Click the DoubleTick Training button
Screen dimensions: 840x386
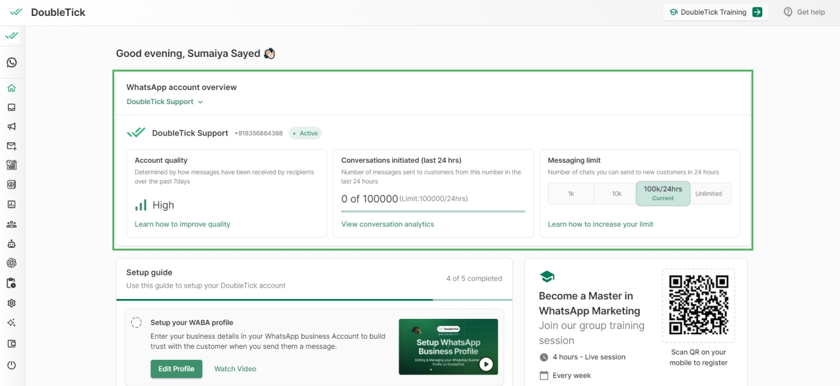pos(715,12)
